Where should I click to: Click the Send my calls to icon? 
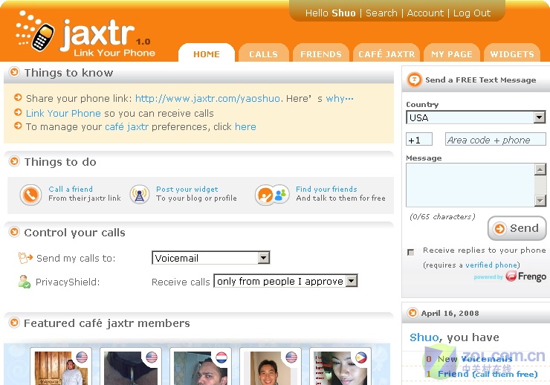(25, 258)
